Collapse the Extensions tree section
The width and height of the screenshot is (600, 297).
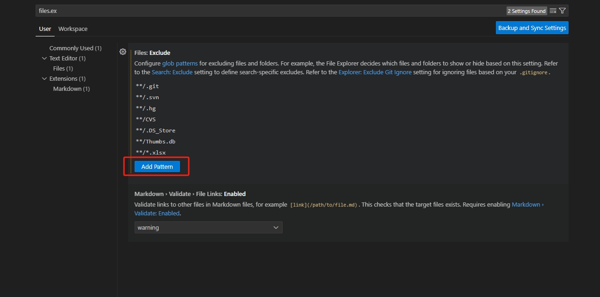(x=44, y=79)
